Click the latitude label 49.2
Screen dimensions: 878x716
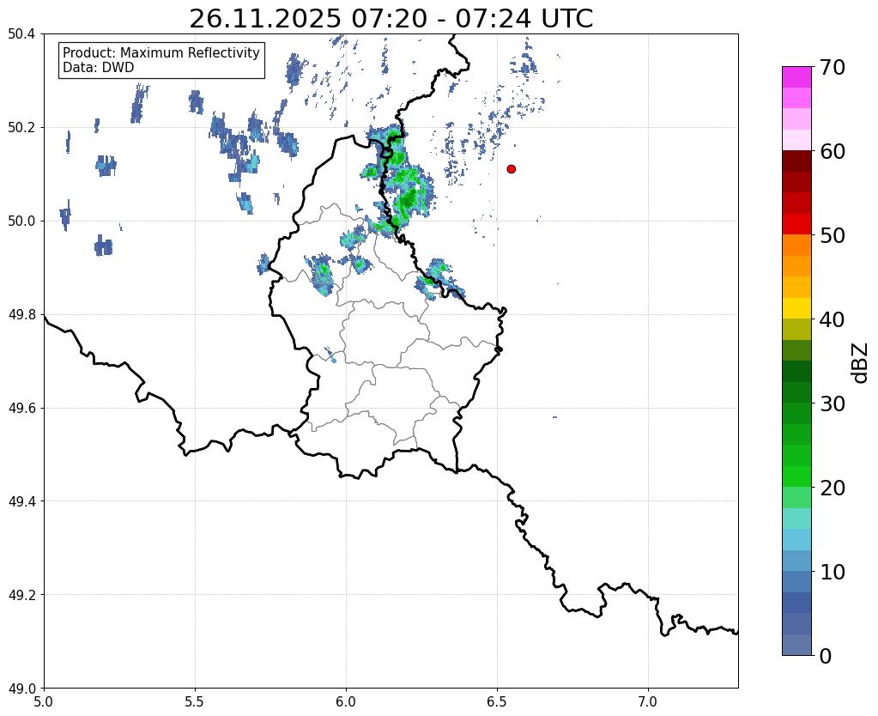(x=21, y=595)
